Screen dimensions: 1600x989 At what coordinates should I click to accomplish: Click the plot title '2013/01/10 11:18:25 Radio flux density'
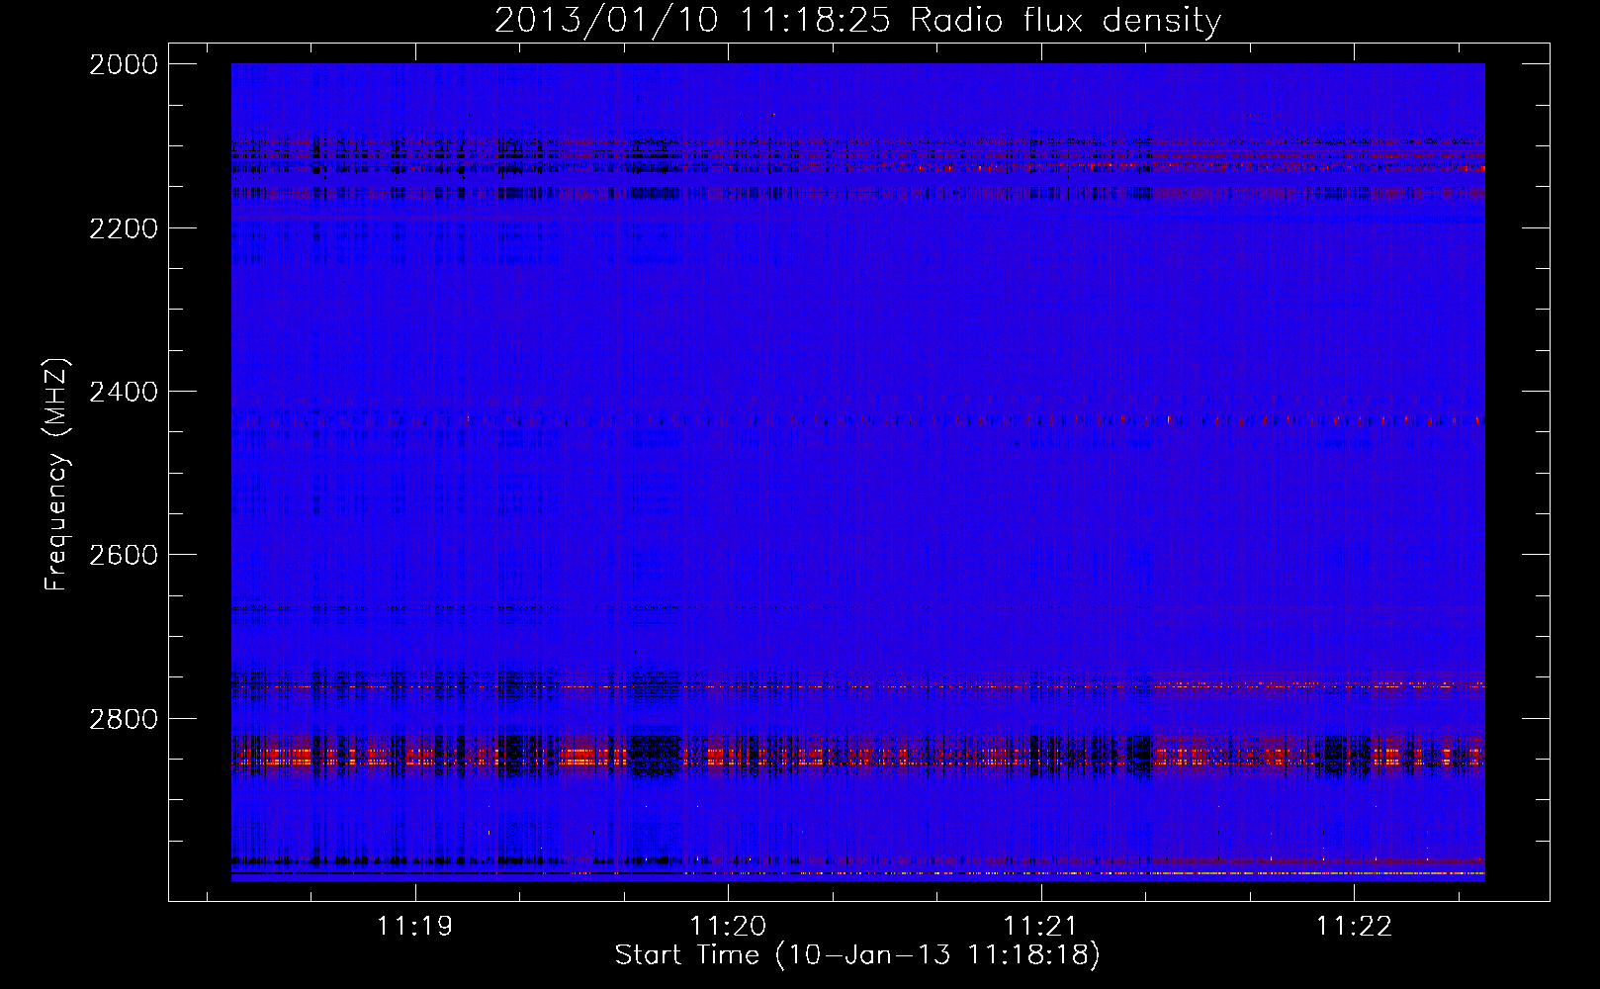pos(857,20)
